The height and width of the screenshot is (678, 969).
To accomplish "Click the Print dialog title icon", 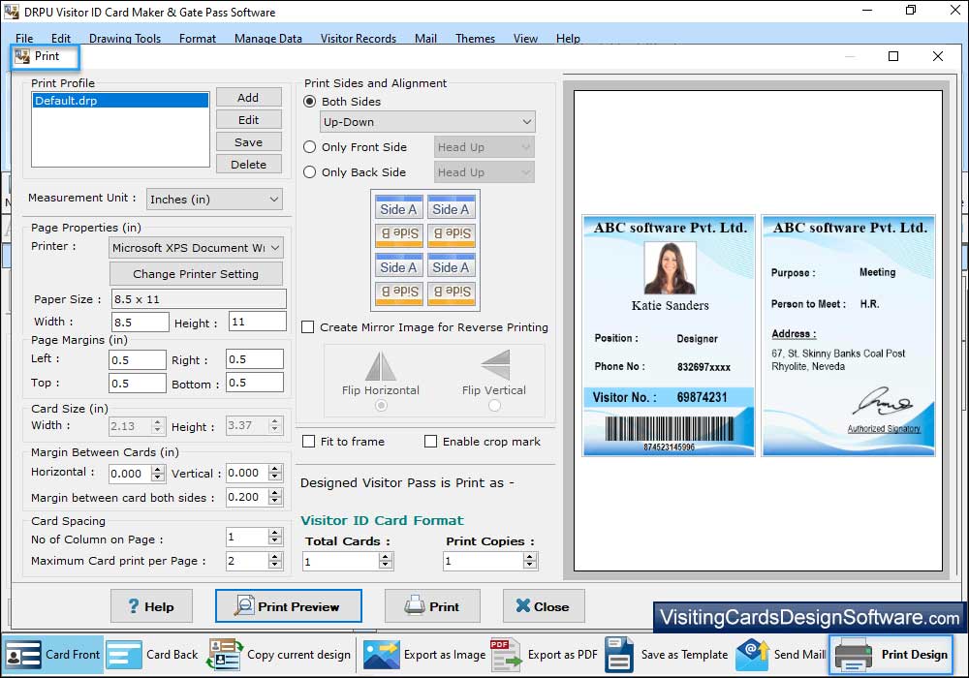I will click(x=22, y=56).
